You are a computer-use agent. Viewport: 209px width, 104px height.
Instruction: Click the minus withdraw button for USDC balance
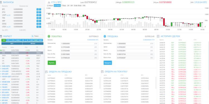pyautogui.click(x=40, y=27)
